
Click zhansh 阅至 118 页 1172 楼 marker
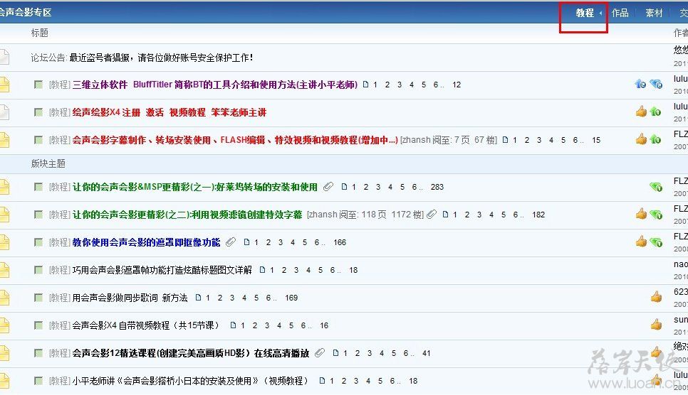pyautogui.click(x=365, y=215)
